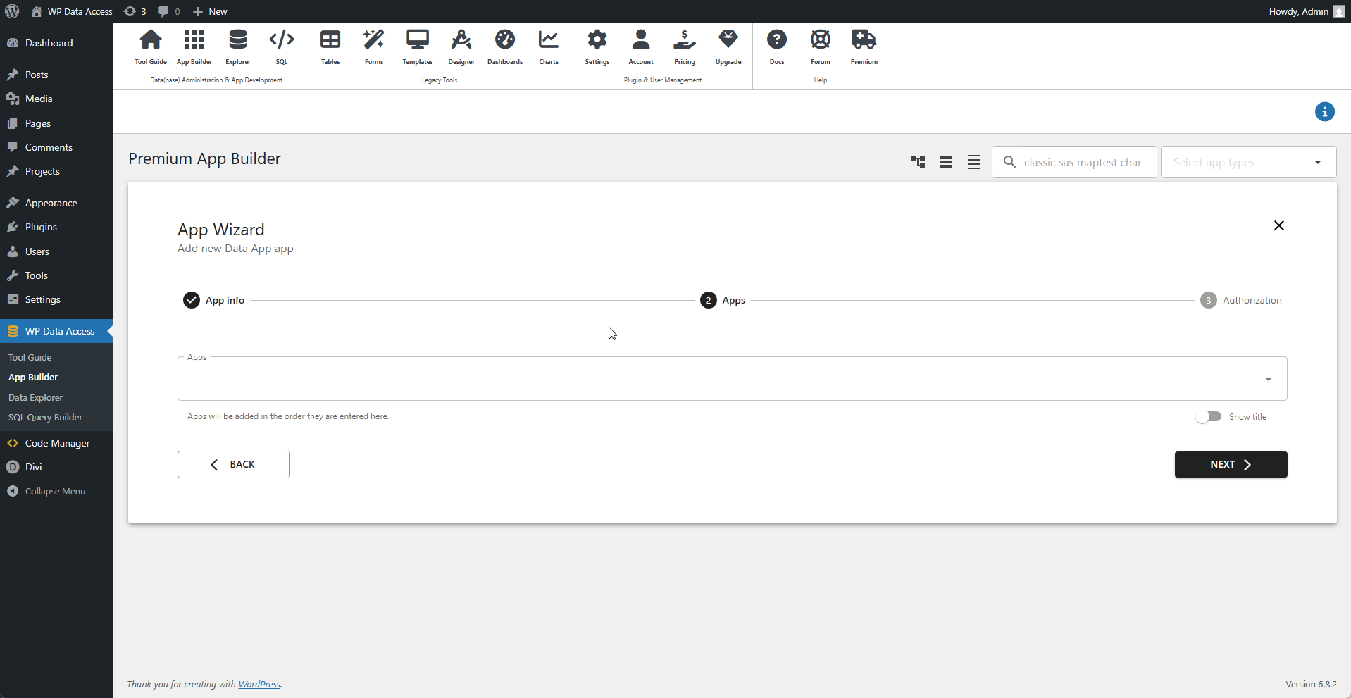1351x698 pixels.
Task: Switch to hierarchy view in Premium App Builder
Action: pyautogui.click(x=918, y=161)
